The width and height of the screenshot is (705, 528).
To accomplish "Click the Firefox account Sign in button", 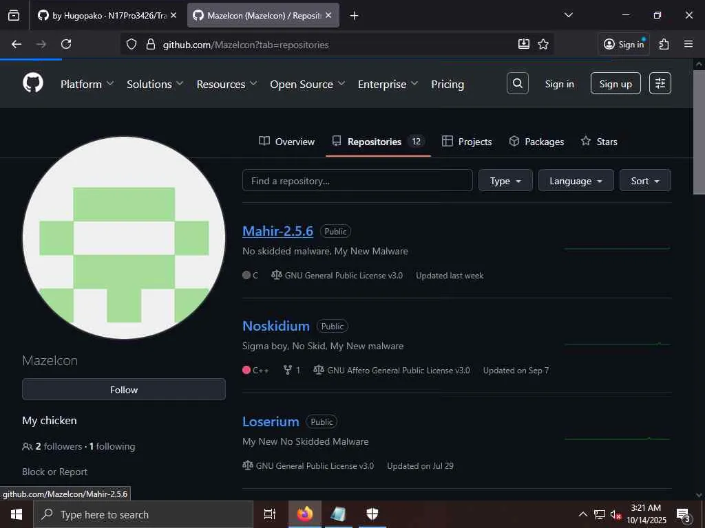I will click(624, 44).
